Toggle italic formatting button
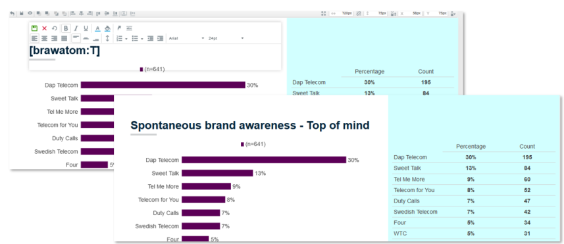This screenshot has height=244, width=564. pos(76,28)
